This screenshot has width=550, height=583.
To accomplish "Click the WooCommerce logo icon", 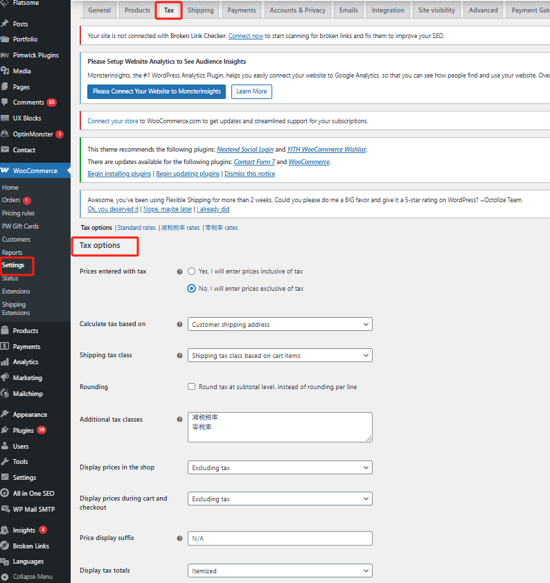I will [5, 170].
